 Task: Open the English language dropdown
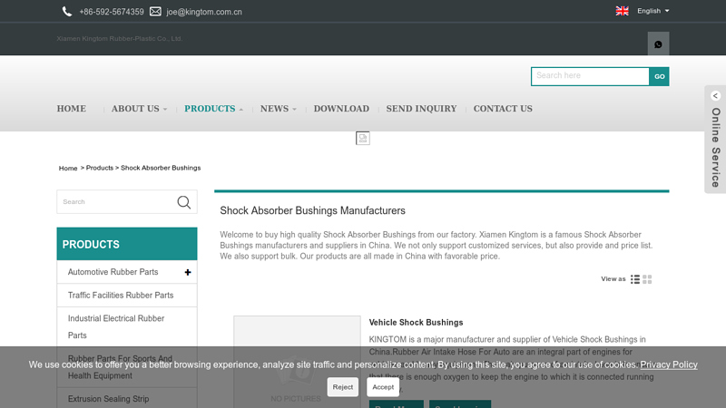point(652,11)
